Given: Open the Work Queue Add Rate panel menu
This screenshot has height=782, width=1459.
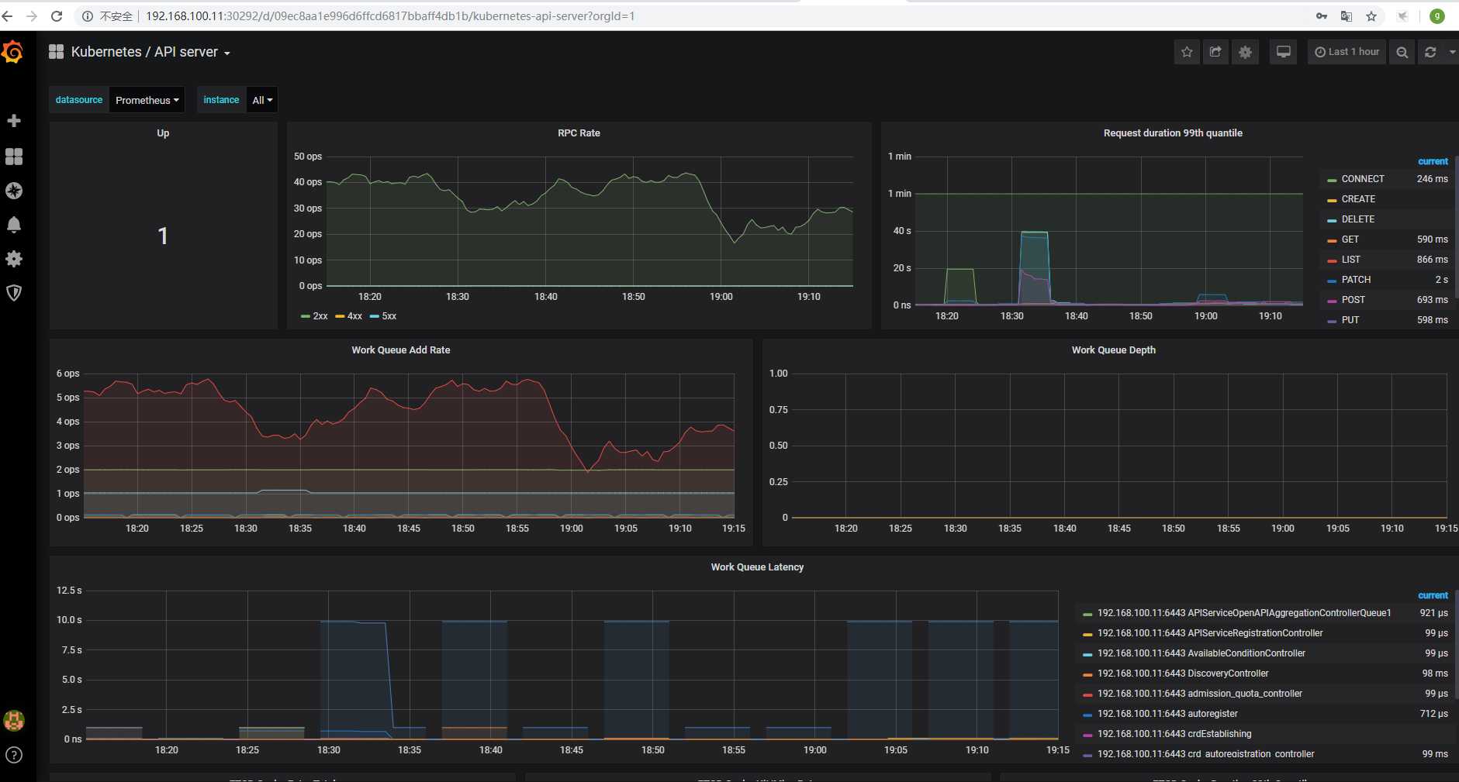Looking at the screenshot, I should (x=400, y=350).
